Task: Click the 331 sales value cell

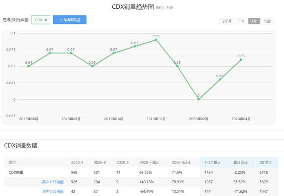Action: point(97,172)
